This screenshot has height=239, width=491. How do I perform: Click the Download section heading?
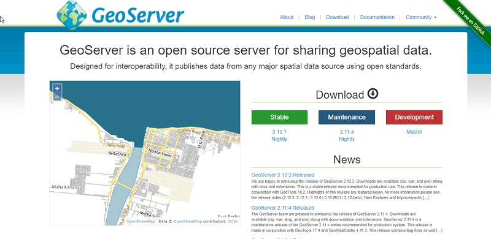click(340, 95)
